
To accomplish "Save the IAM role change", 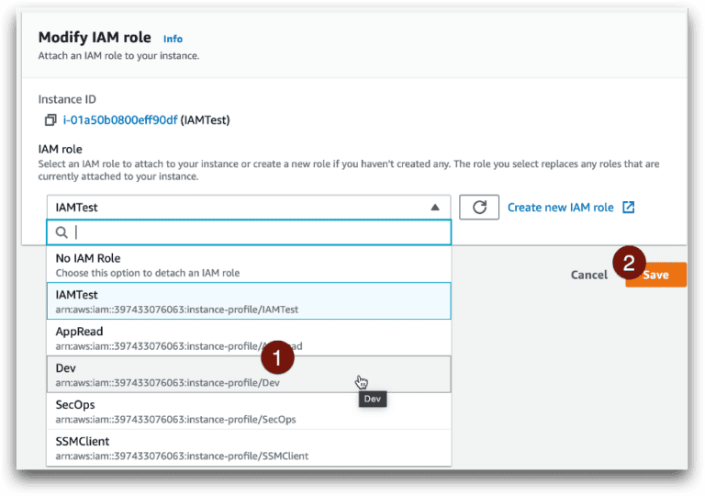I will [656, 275].
